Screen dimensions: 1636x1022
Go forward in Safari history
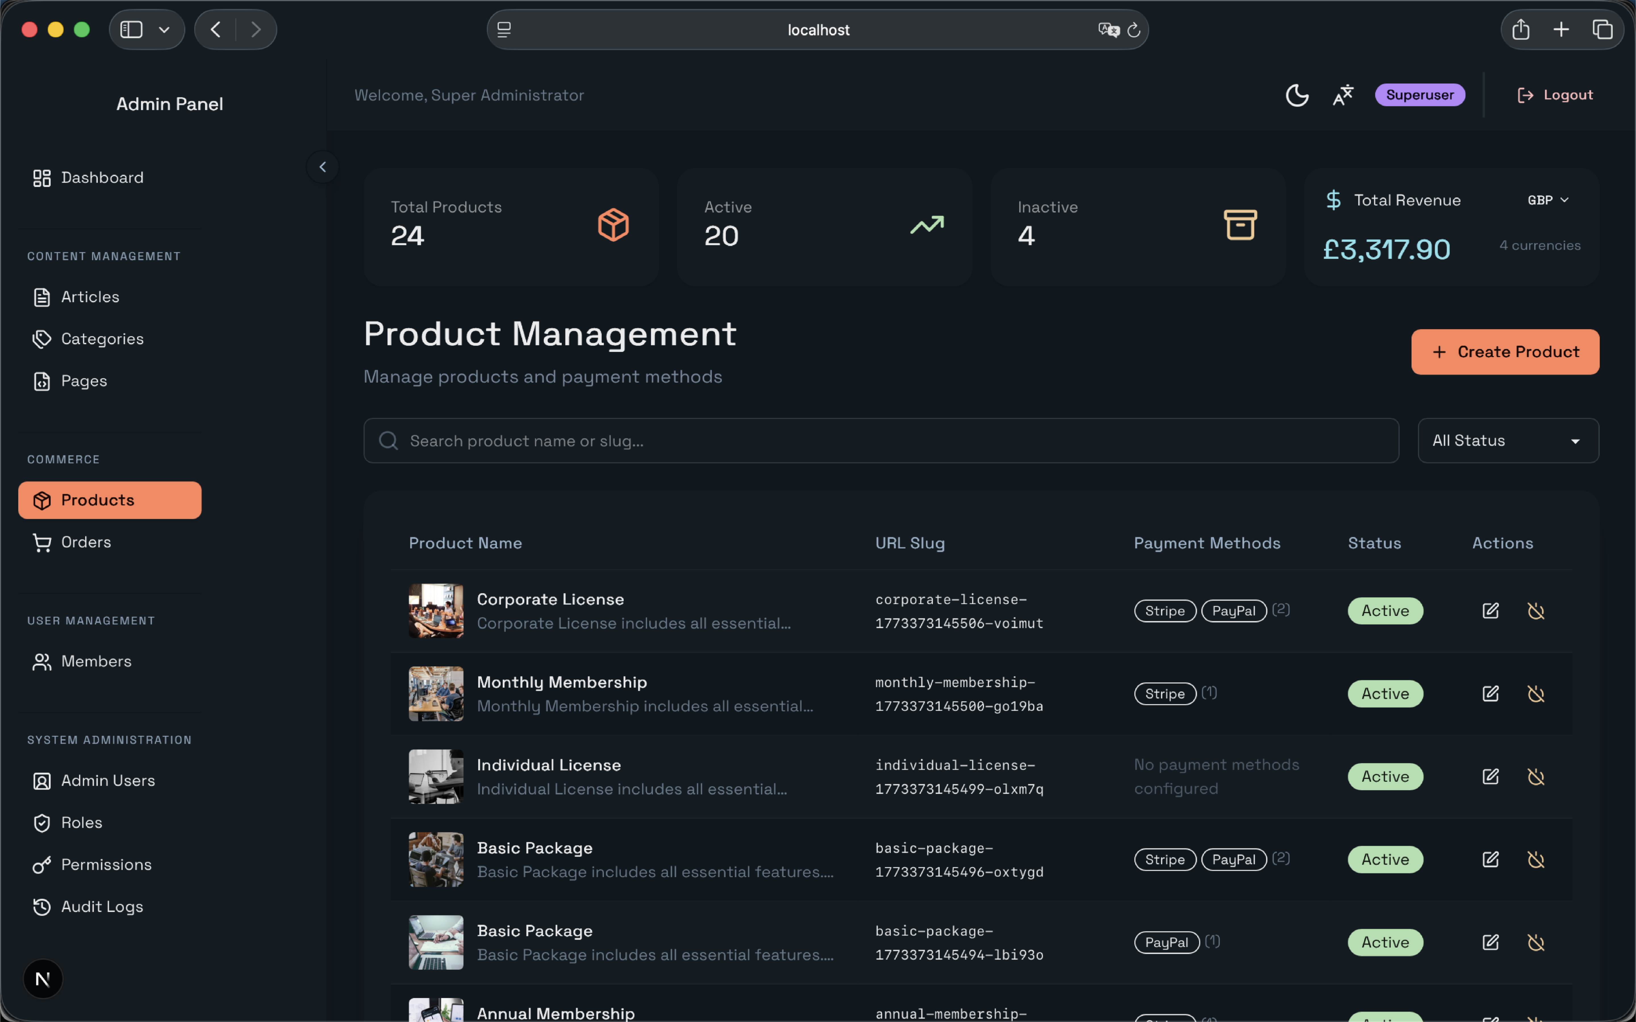(x=256, y=30)
